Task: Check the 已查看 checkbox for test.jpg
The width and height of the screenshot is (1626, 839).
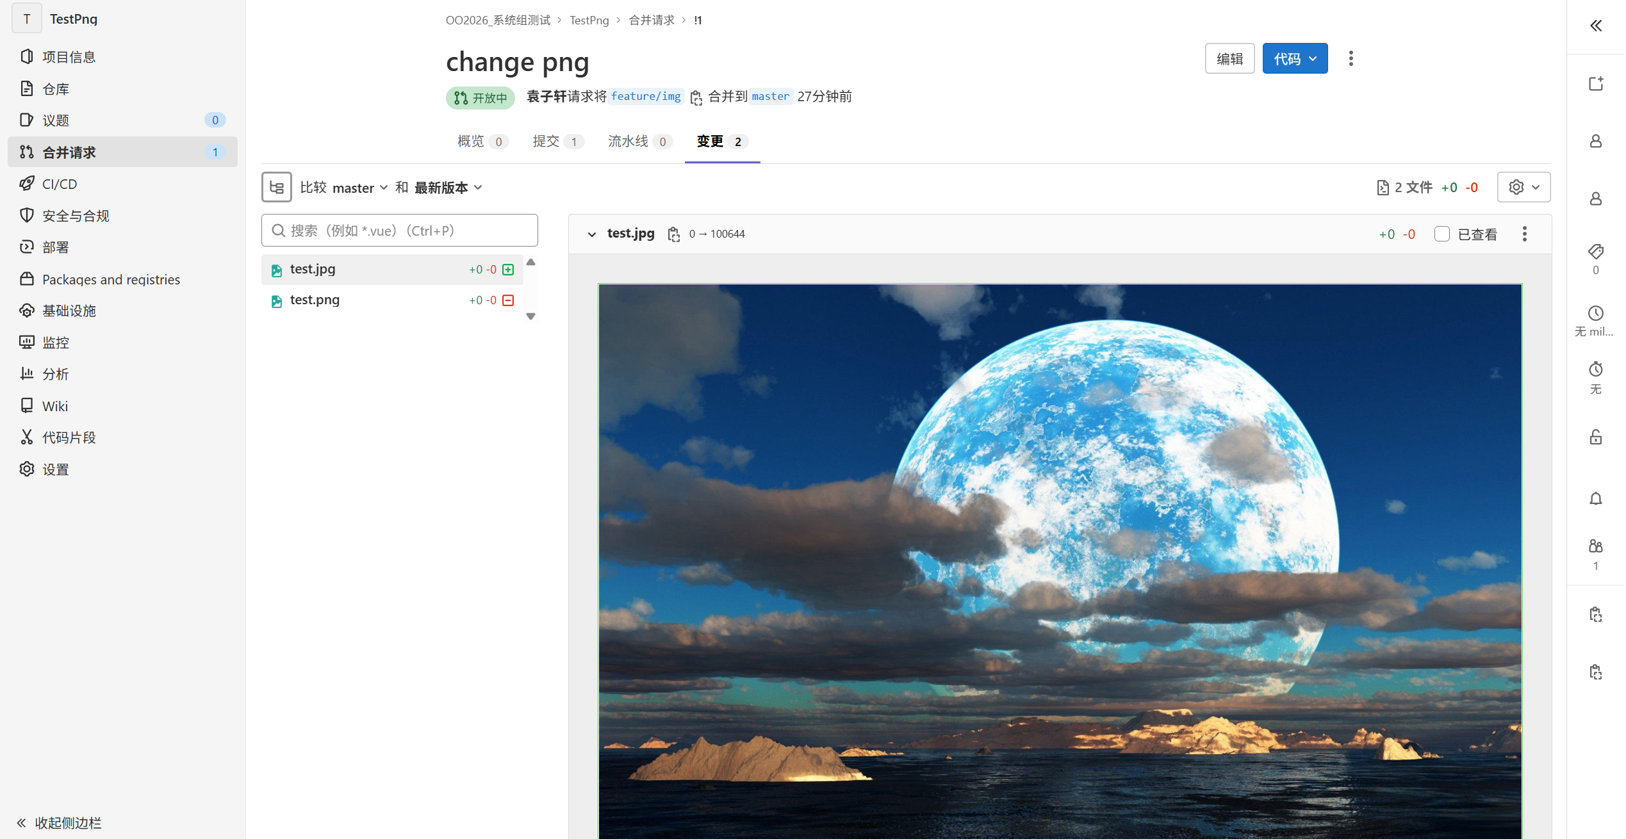Action: pyautogui.click(x=1442, y=234)
